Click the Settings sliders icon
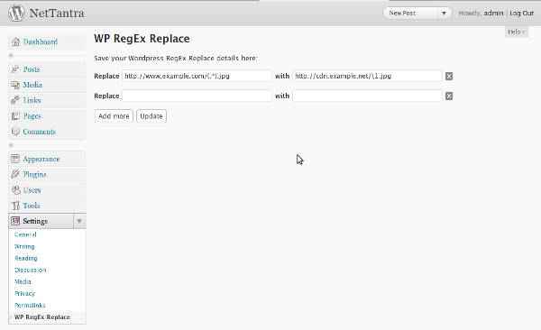 (x=15, y=221)
